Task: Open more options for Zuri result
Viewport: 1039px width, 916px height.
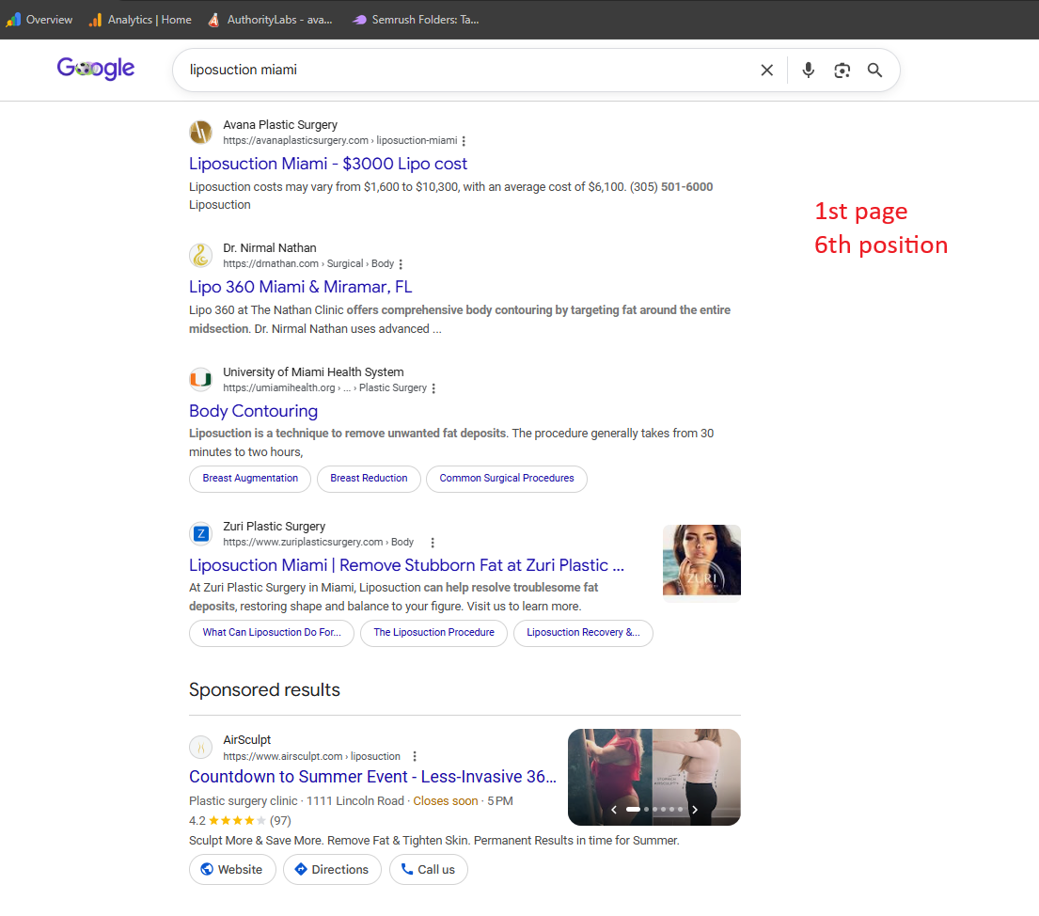Action: pyautogui.click(x=432, y=543)
